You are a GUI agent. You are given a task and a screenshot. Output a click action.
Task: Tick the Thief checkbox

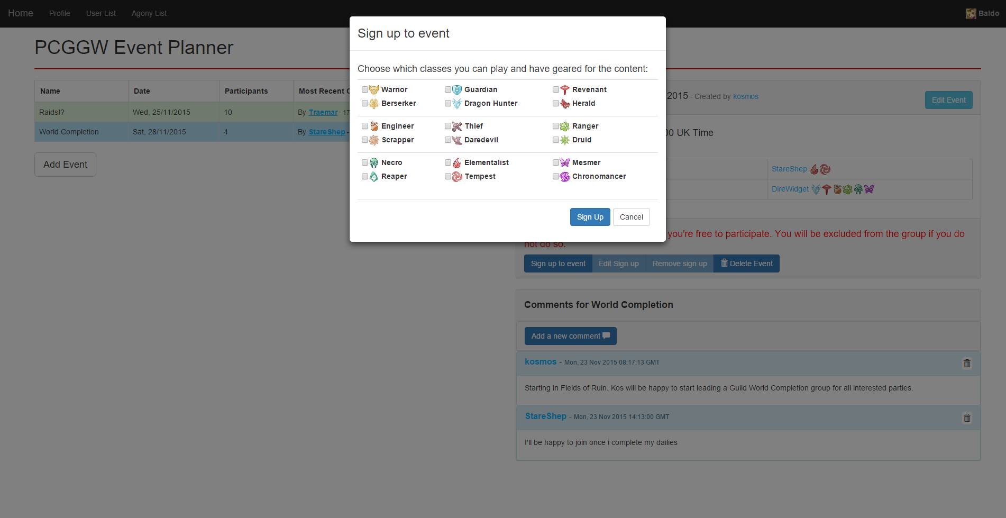pos(448,126)
